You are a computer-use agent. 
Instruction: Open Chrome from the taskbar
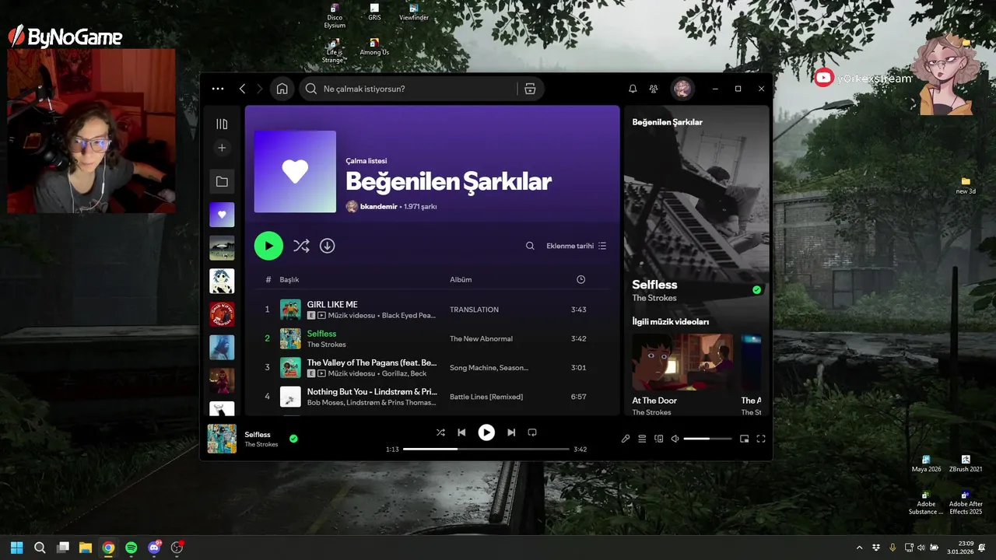point(108,548)
